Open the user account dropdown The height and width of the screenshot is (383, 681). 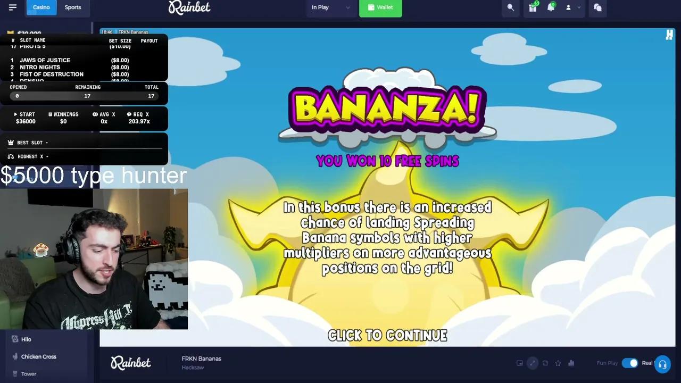click(572, 7)
